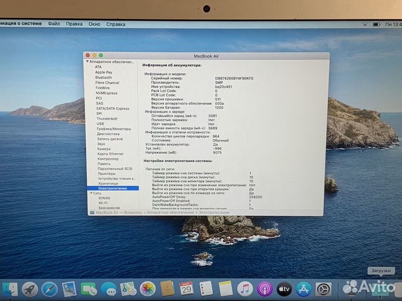This screenshot has height=301, width=402.
Task: Select Apple Pay in the sidebar
Action: pyautogui.click(x=104, y=72)
